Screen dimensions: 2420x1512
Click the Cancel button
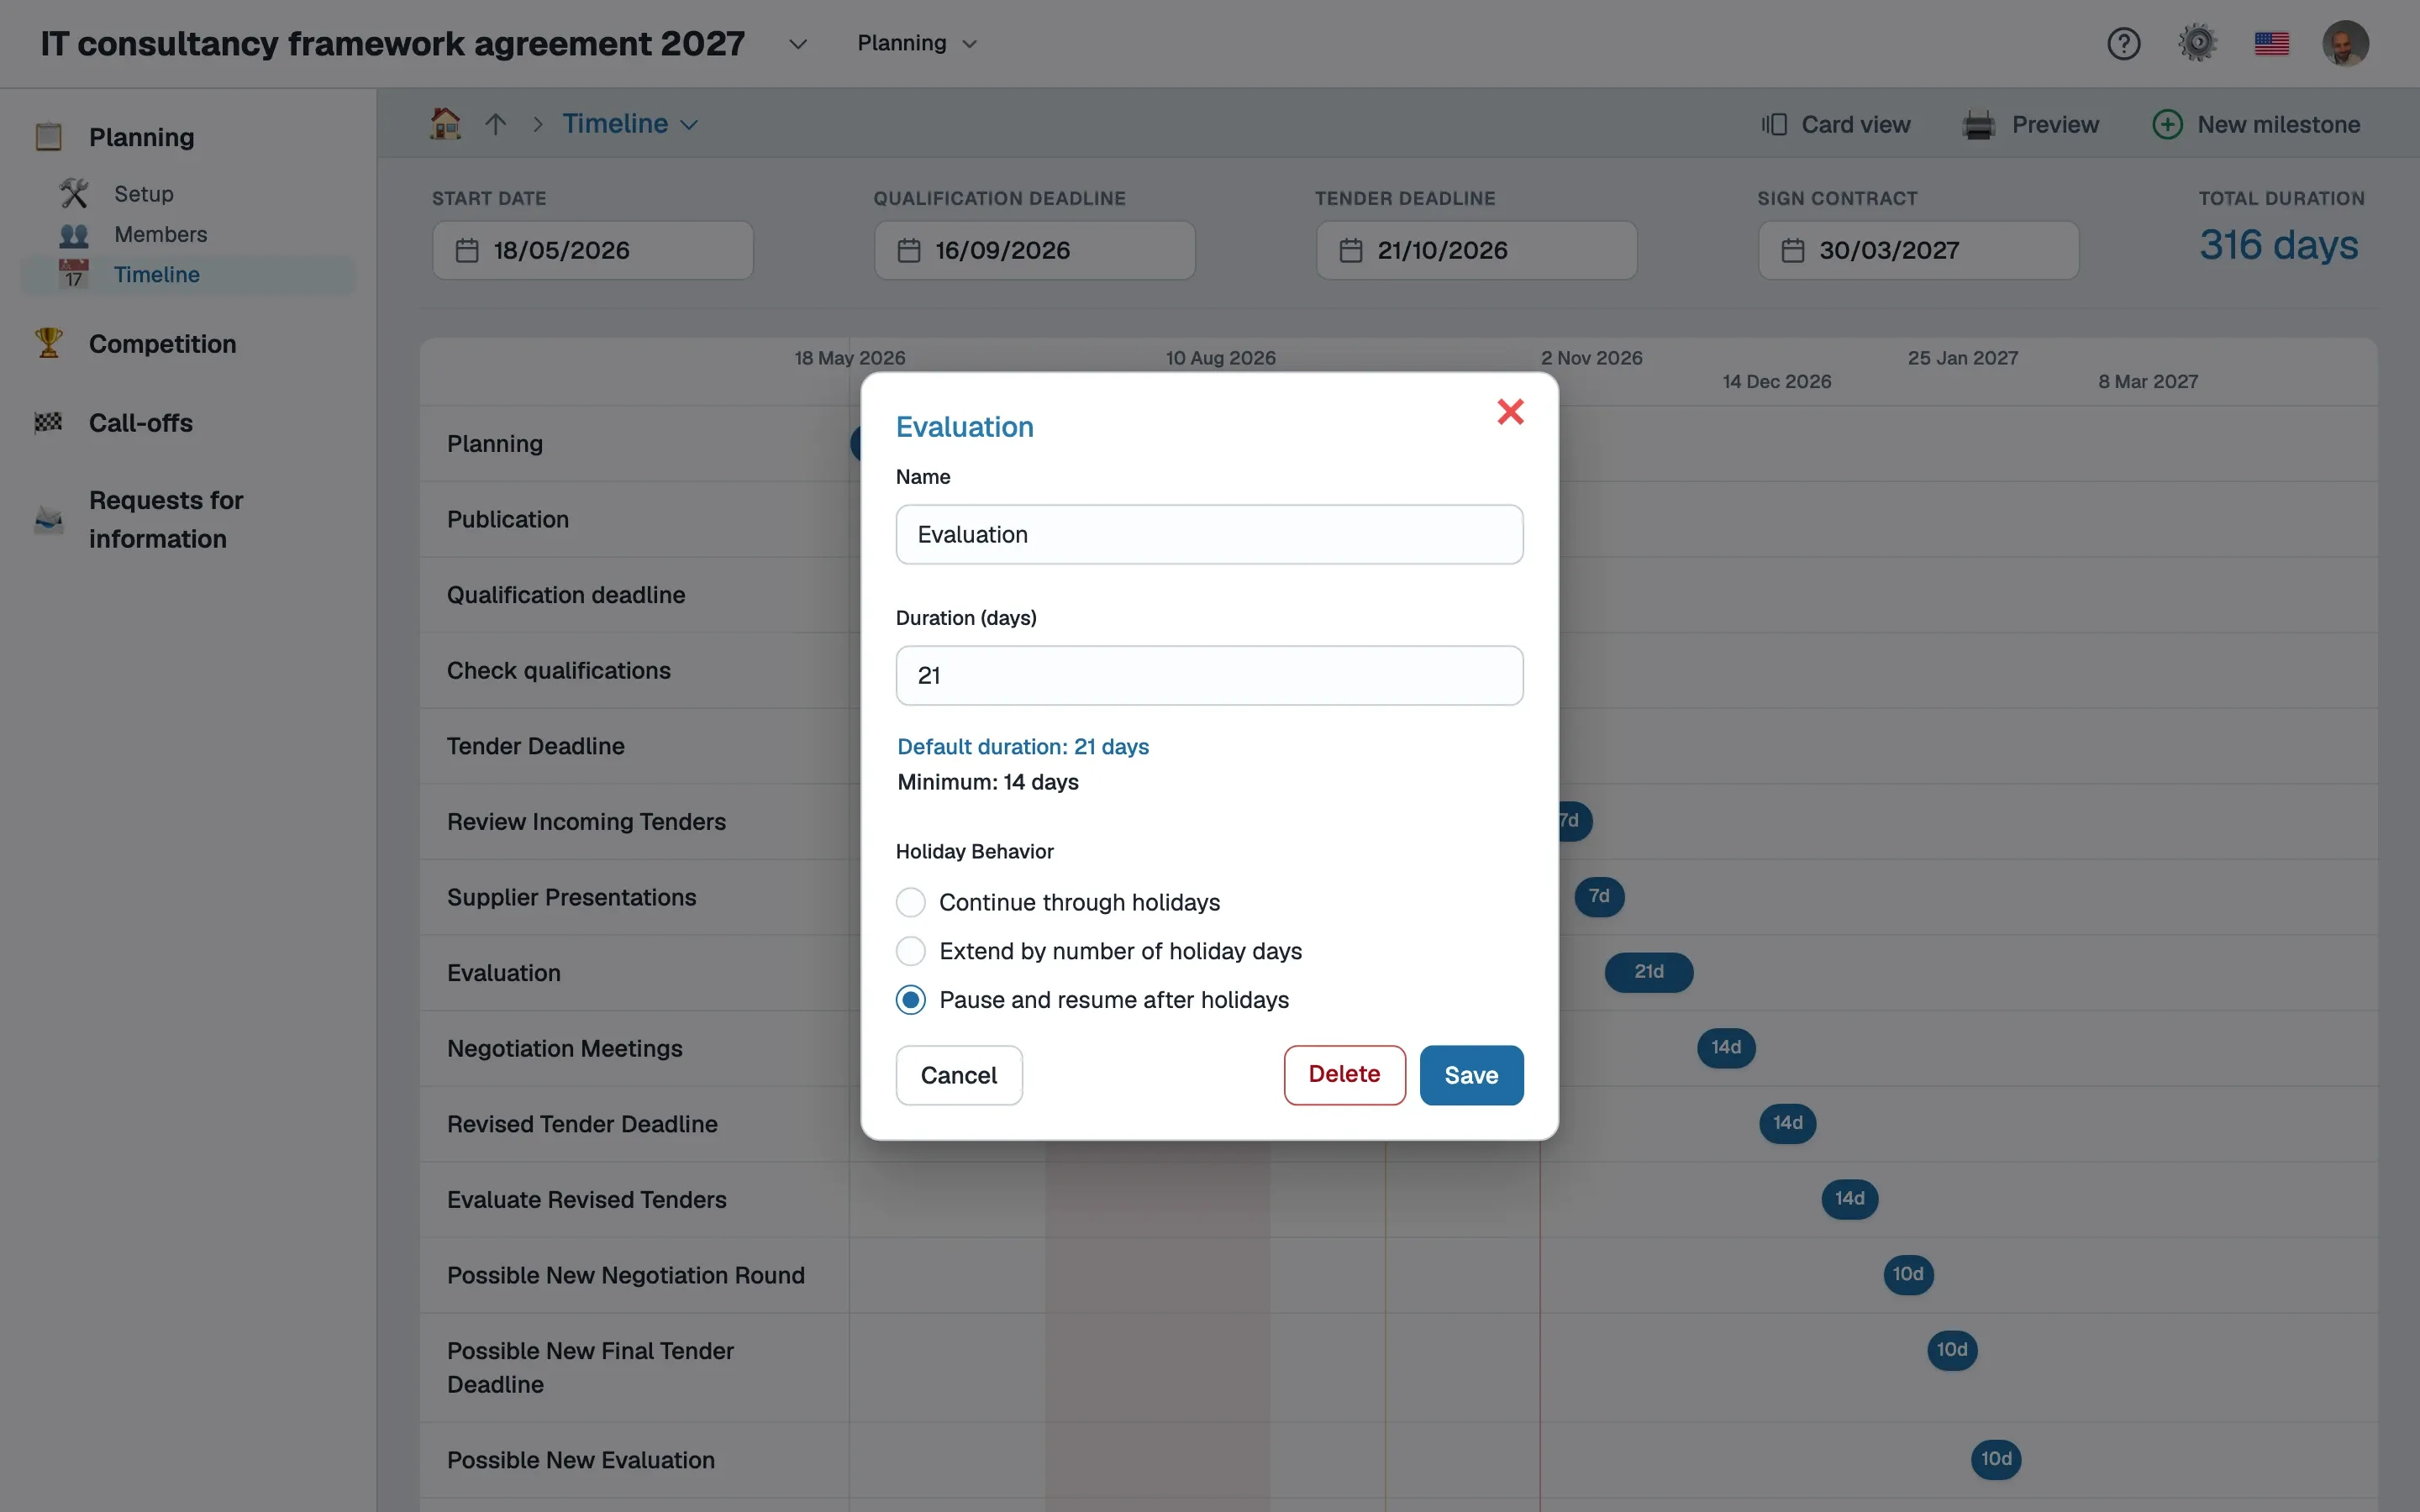click(x=958, y=1075)
